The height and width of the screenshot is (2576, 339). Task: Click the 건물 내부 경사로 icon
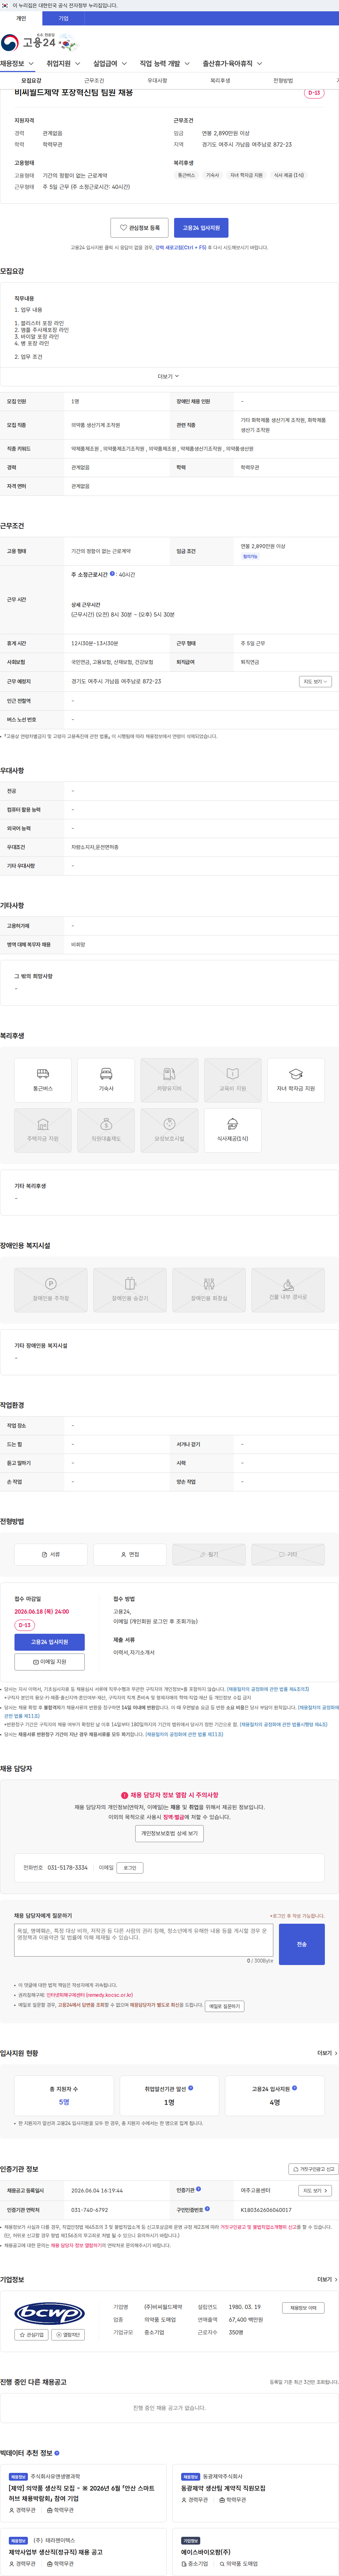click(x=288, y=1290)
